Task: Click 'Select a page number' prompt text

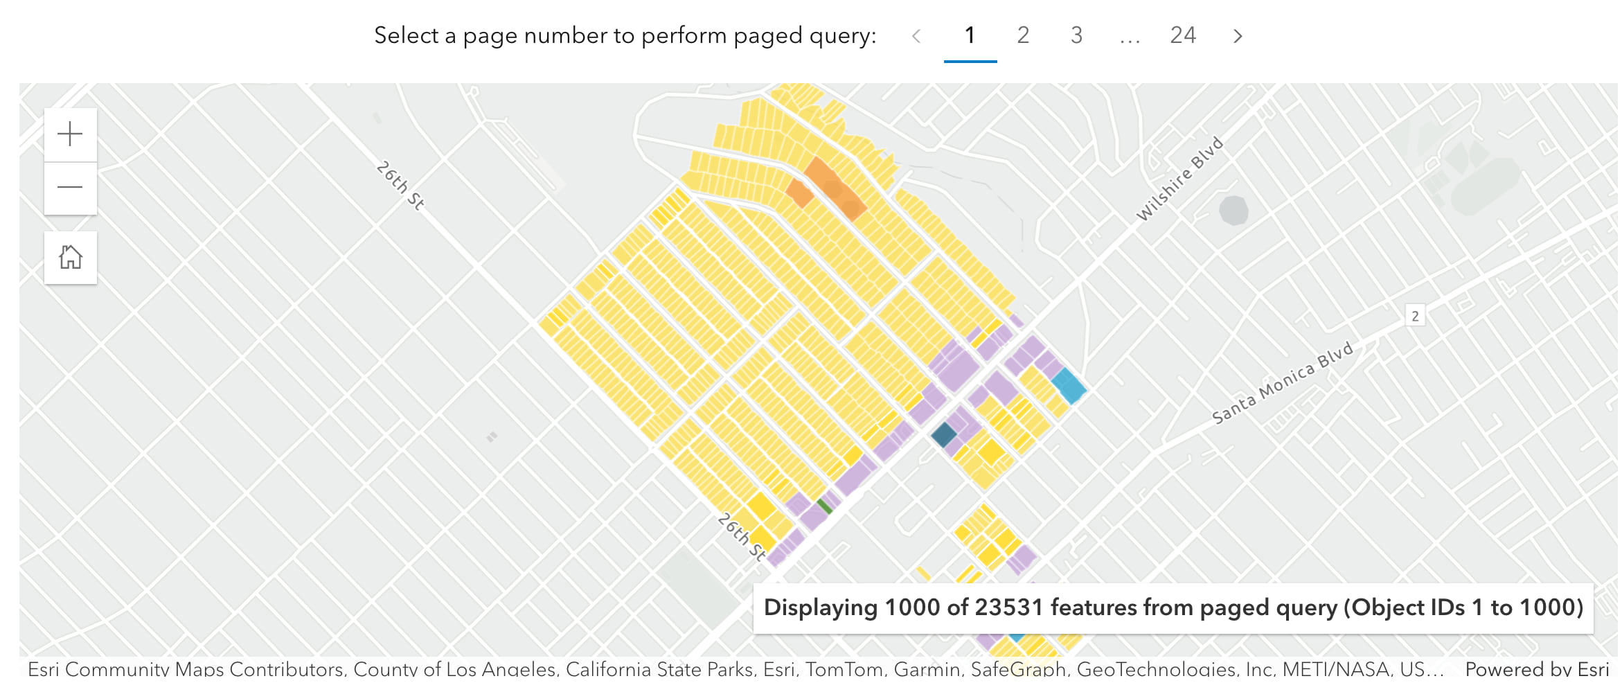Action: coord(625,35)
